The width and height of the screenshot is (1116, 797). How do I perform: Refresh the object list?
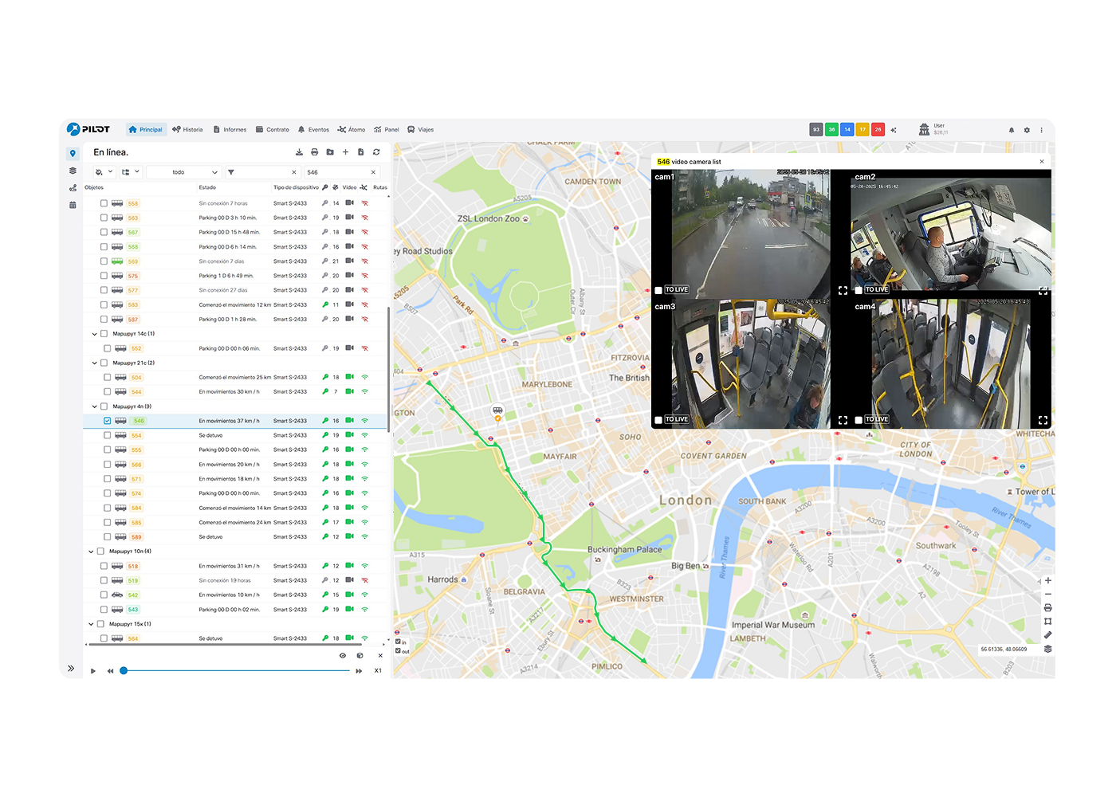[376, 152]
